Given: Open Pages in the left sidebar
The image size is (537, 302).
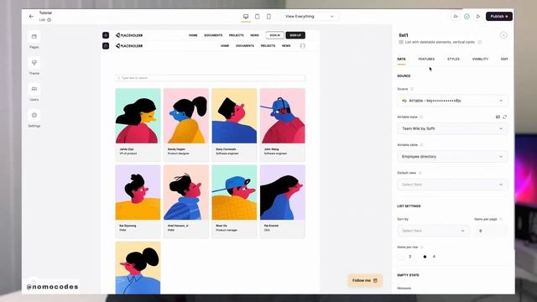Looking at the screenshot, I should (34, 40).
